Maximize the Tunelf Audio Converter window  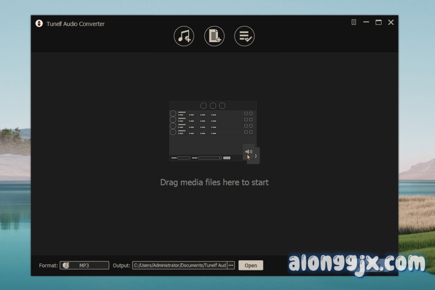click(378, 23)
